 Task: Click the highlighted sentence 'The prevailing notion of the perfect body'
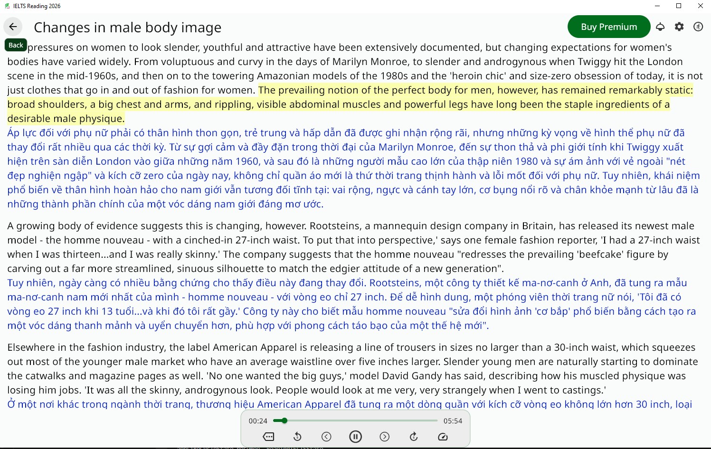click(x=350, y=104)
